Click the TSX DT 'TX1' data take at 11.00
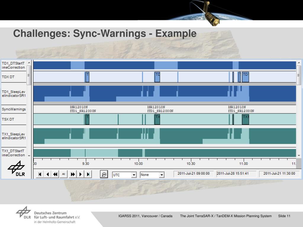The image size is (303, 227). (245, 119)
